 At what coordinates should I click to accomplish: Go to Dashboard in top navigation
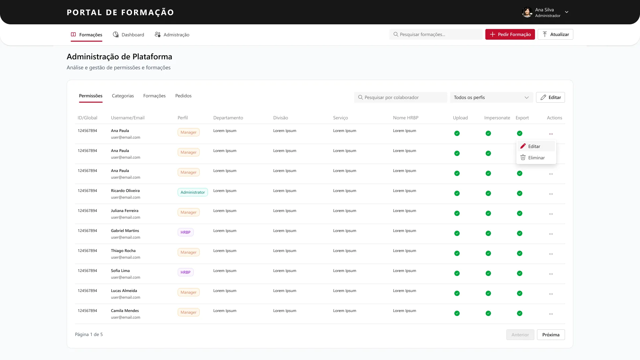(x=128, y=35)
